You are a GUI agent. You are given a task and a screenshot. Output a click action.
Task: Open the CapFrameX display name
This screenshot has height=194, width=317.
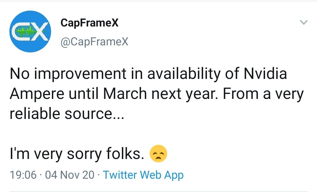(89, 22)
